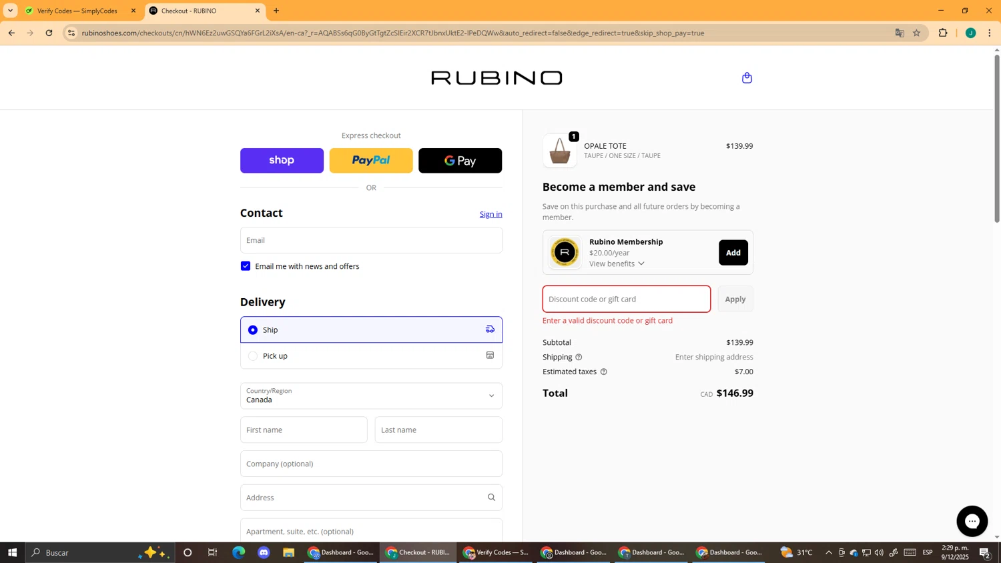This screenshot has height=563, width=1001.
Task: Pay with Shop Pay button
Action: (282, 161)
